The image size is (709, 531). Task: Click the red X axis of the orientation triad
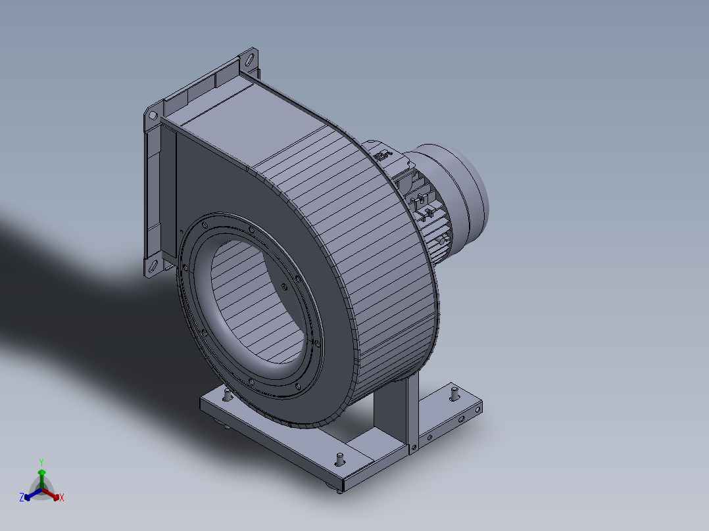[x=51, y=494]
